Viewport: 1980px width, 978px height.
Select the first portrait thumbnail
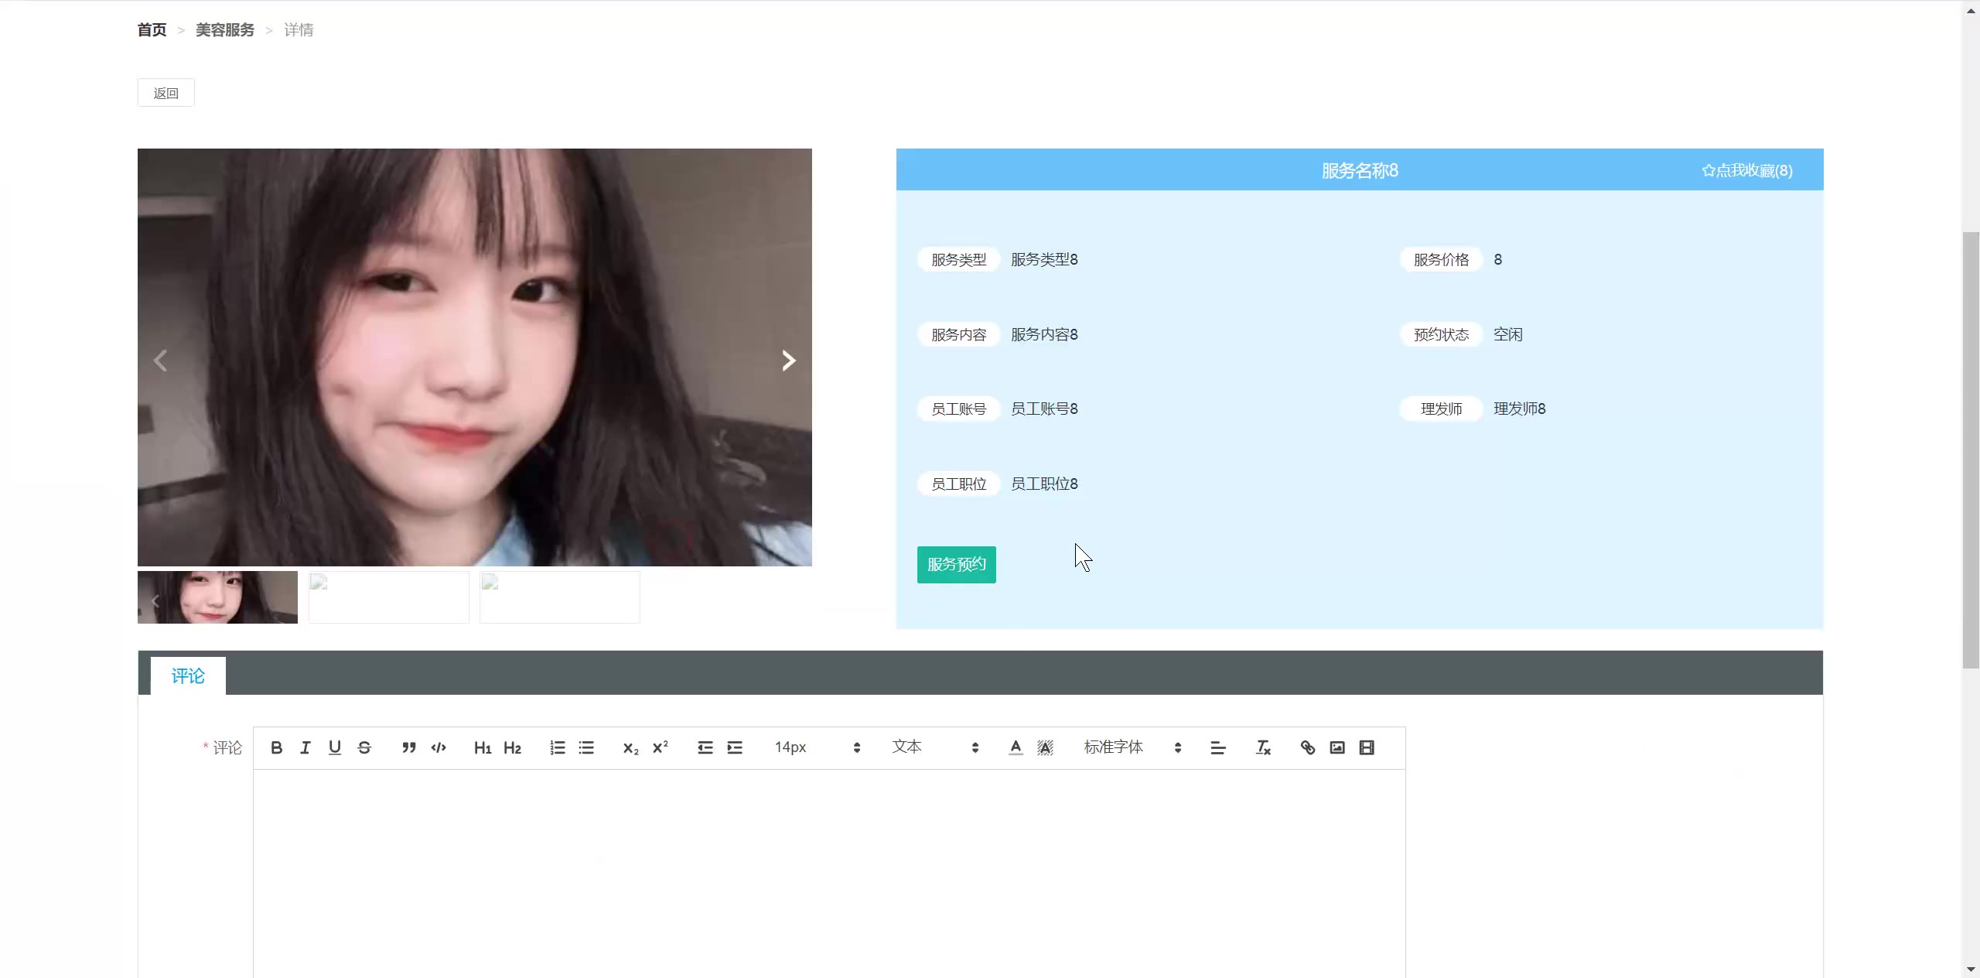(217, 597)
